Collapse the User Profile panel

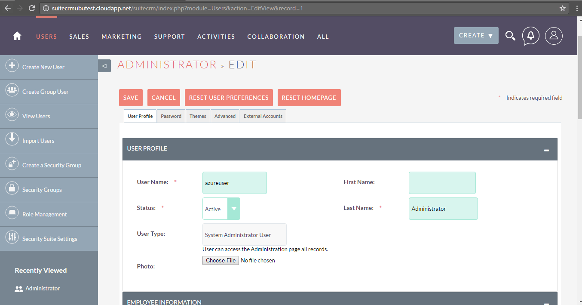coord(546,150)
